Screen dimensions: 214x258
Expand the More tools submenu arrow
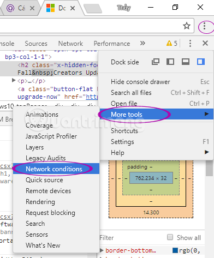[206, 114]
